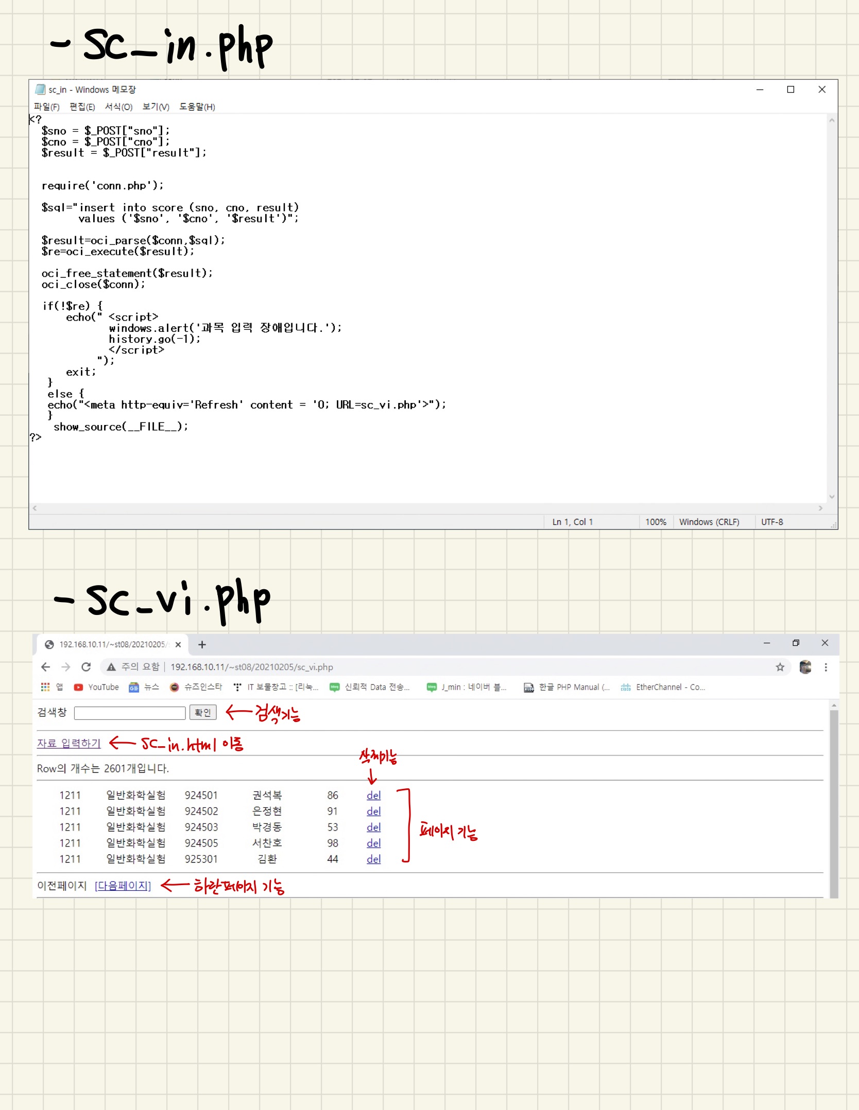This screenshot has width=859, height=1110.
Task: Click the name cell 은정현
Action: (267, 811)
